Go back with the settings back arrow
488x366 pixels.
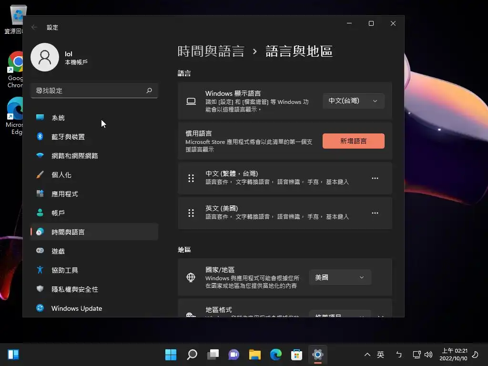34,27
